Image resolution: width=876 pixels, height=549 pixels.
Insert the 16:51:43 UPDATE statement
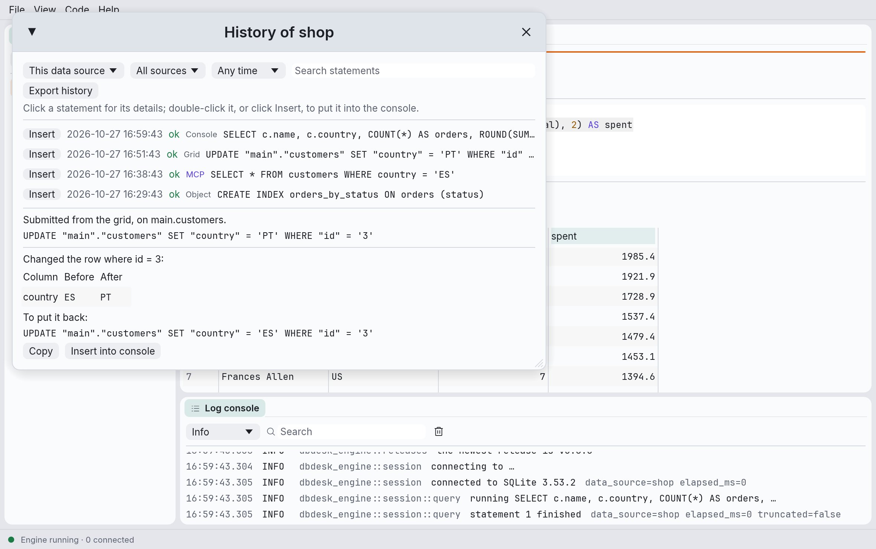[x=42, y=154]
